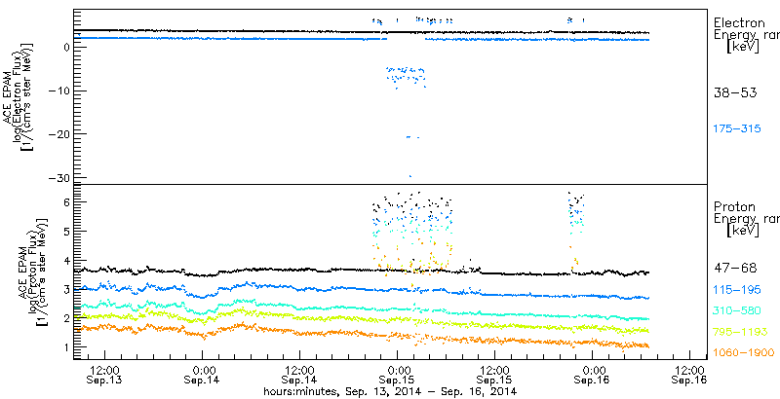Click the 47-68 proton energy legend label

pyautogui.click(x=735, y=269)
